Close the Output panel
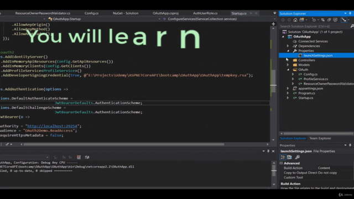The image size is (354, 199). click(273, 151)
